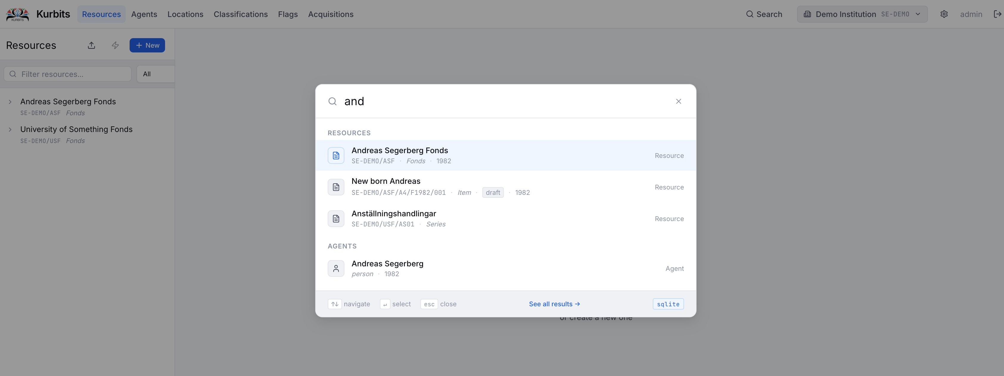Follow the See all results link

[x=554, y=304]
